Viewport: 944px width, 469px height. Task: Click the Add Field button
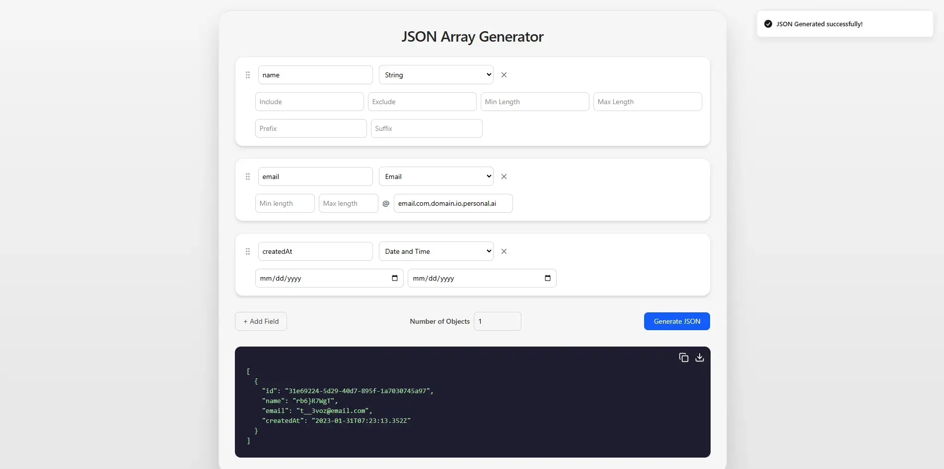point(261,321)
